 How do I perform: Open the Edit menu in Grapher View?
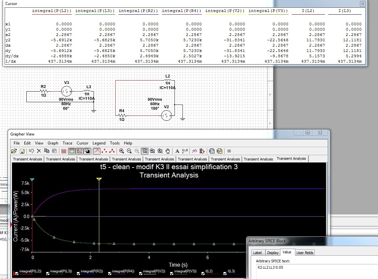click(27, 143)
